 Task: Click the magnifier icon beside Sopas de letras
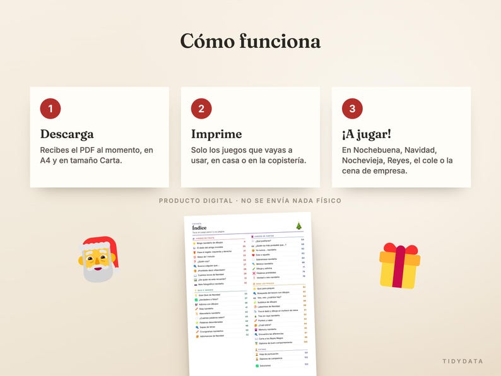click(197, 327)
